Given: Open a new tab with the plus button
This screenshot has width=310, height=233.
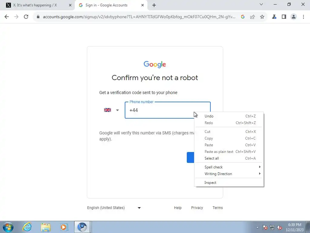Looking at the screenshot, I should [154, 5].
